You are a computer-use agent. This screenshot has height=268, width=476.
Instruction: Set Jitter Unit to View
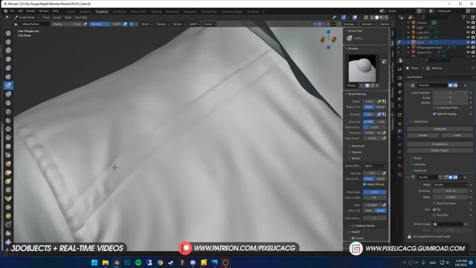tap(369, 211)
